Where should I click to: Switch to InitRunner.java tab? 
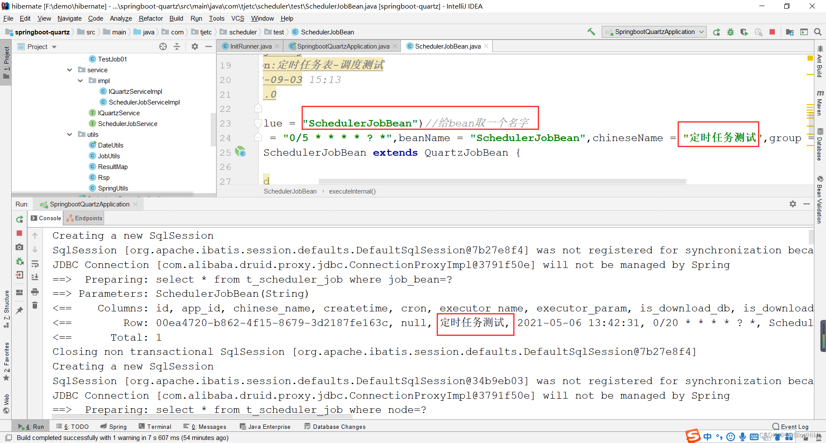250,46
